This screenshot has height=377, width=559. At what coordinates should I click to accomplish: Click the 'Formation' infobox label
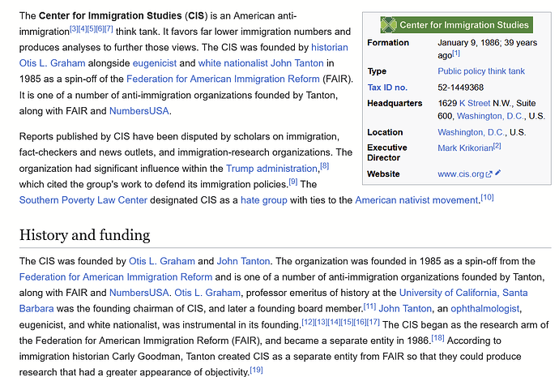click(388, 43)
